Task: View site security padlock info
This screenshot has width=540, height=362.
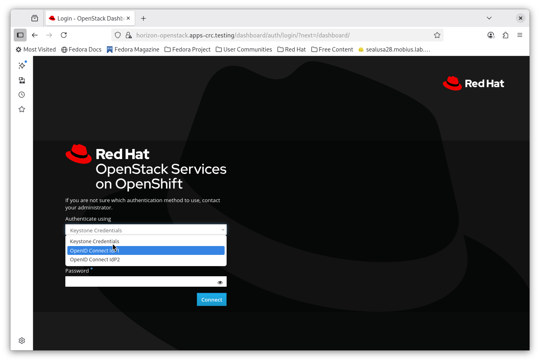Action: (129, 35)
